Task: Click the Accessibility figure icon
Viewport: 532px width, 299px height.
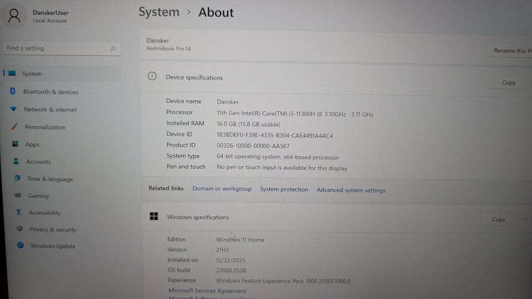Action: (19, 212)
